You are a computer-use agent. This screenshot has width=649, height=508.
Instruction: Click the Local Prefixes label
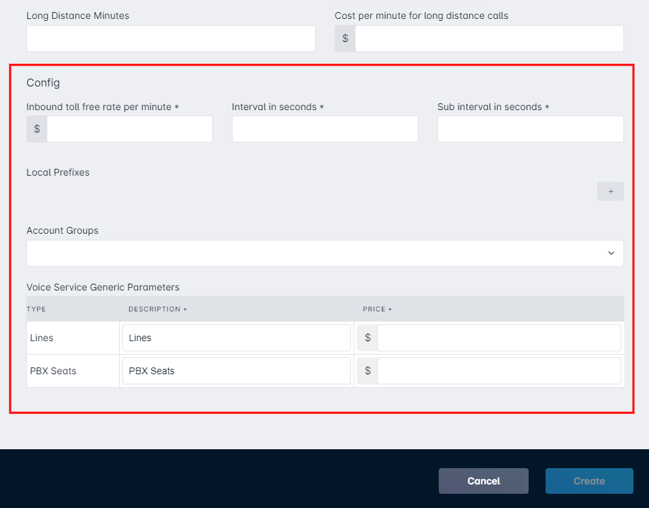point(58,172)
